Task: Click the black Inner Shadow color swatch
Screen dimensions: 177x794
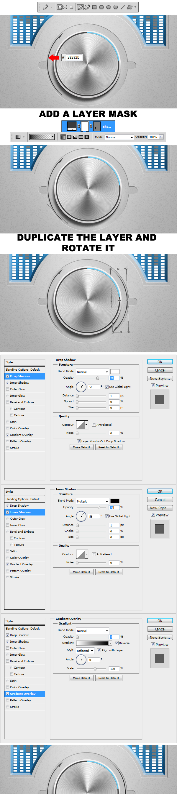Action: pyautogui.click(x=115, y=501)
